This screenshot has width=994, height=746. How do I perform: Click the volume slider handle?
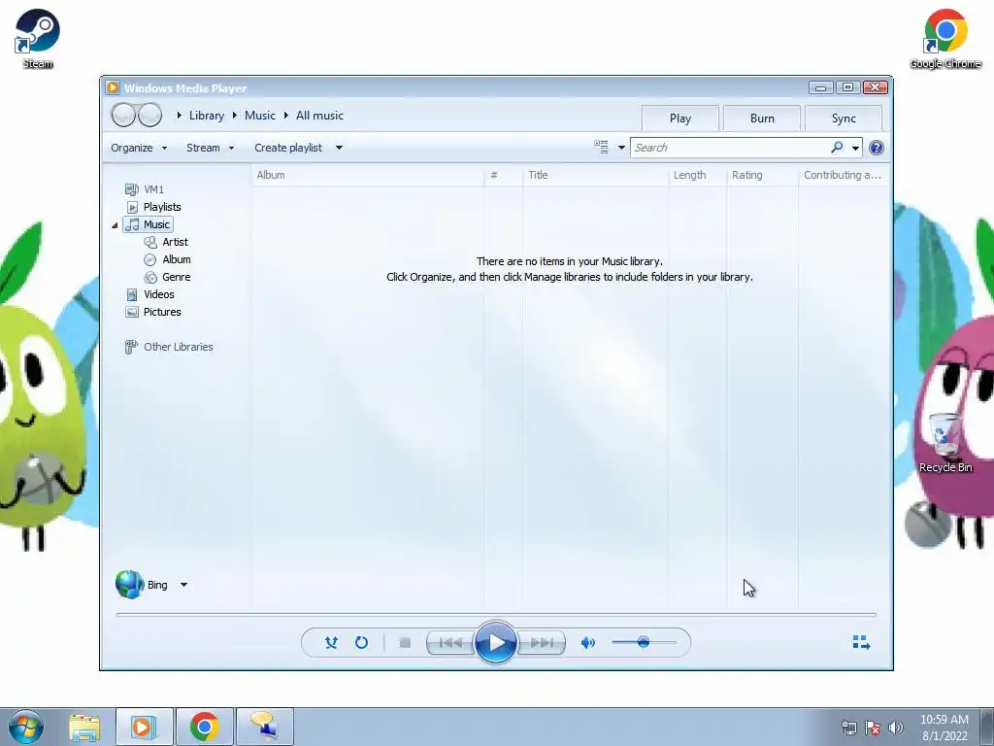click(x=644, y=642)
